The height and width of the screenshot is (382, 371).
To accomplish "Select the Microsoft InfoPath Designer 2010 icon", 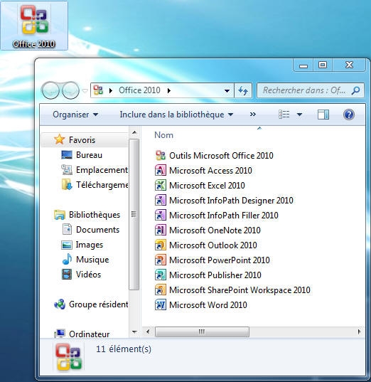I will pyautogui.click(x=161, y=201).
